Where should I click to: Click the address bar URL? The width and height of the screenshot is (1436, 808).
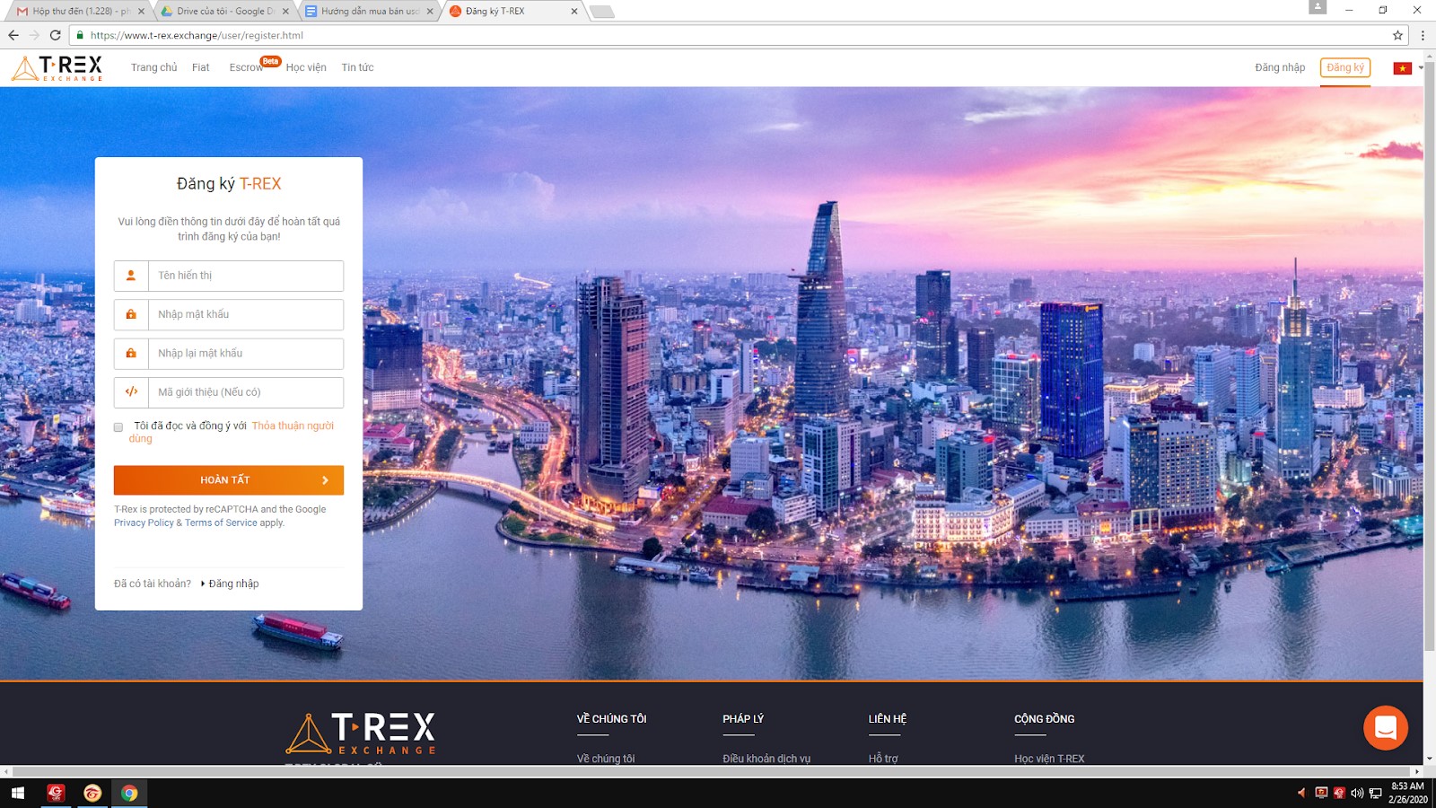click(x=197, y=35)
